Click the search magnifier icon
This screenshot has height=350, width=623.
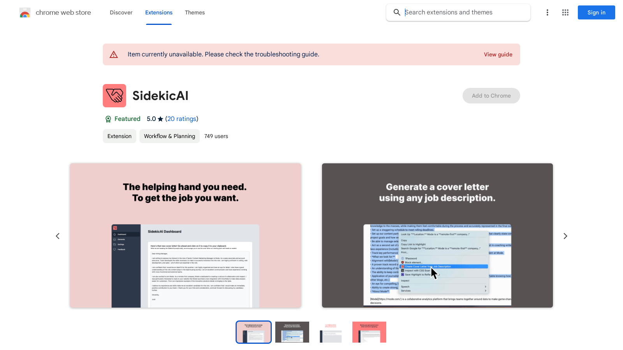point(397,12)
